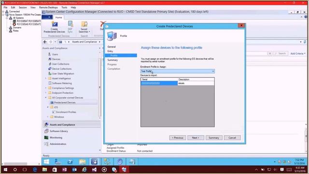Screen dimensions: 309x174
Task: Collapse the iOS folder arrow
Action: tap(48, 107)
